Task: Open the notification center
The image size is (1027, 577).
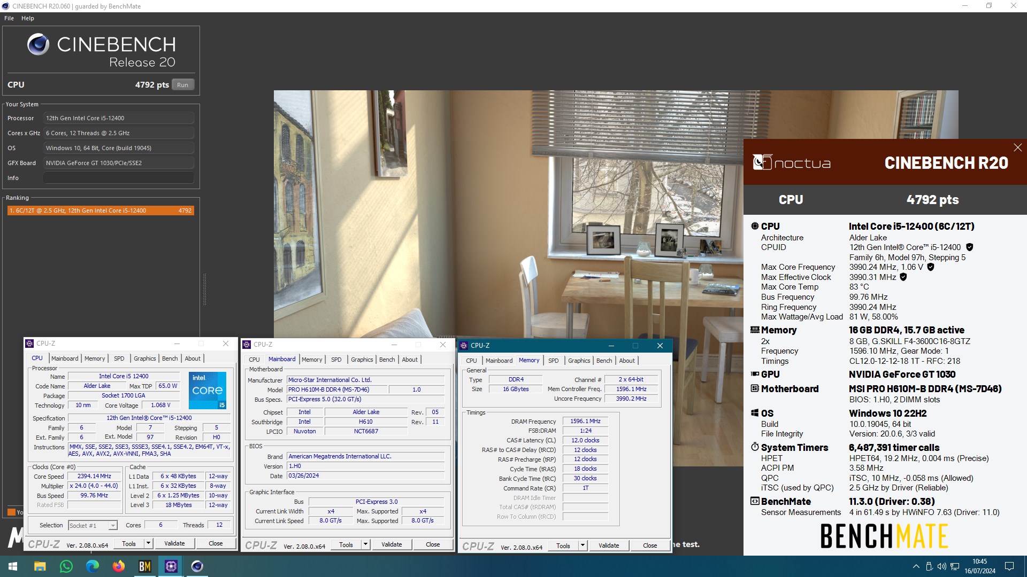Action: 1009,566
